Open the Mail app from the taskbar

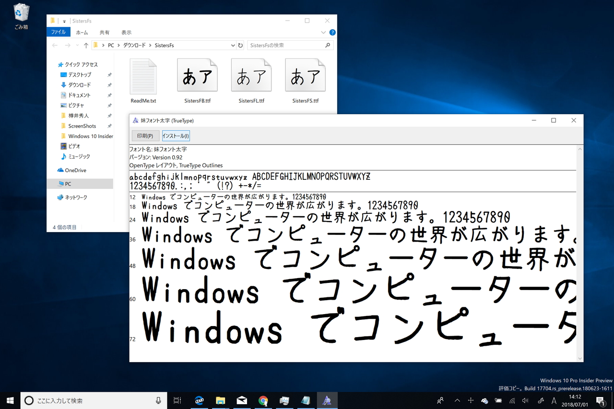point(242,400)
